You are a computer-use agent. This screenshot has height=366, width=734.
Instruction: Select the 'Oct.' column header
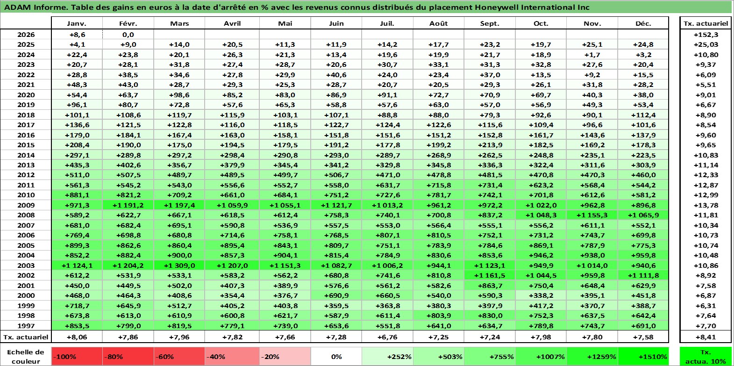[541, 23]
